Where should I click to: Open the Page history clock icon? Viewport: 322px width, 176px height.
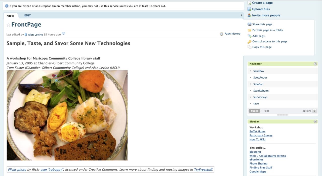[221, 34]
